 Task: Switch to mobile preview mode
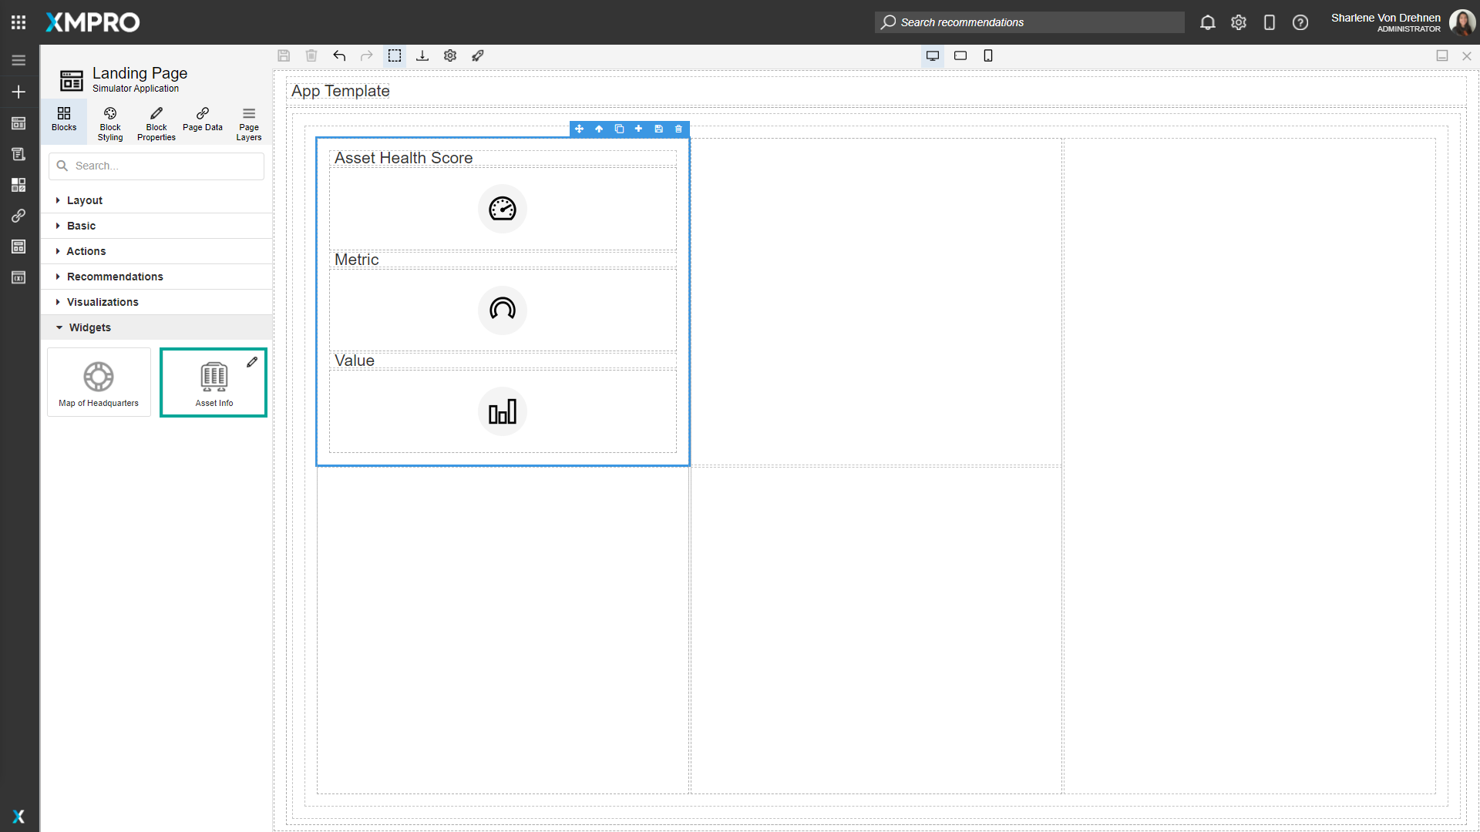point(988,55)
